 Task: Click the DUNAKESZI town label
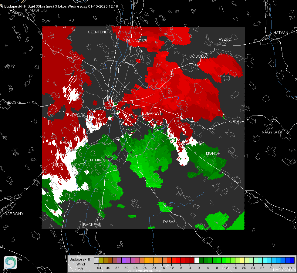[x=137, y=41]
